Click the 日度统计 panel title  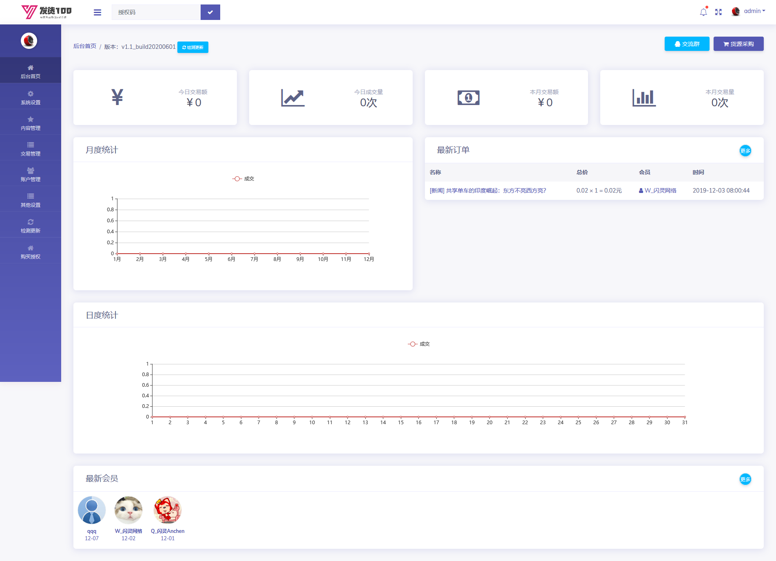102,315
